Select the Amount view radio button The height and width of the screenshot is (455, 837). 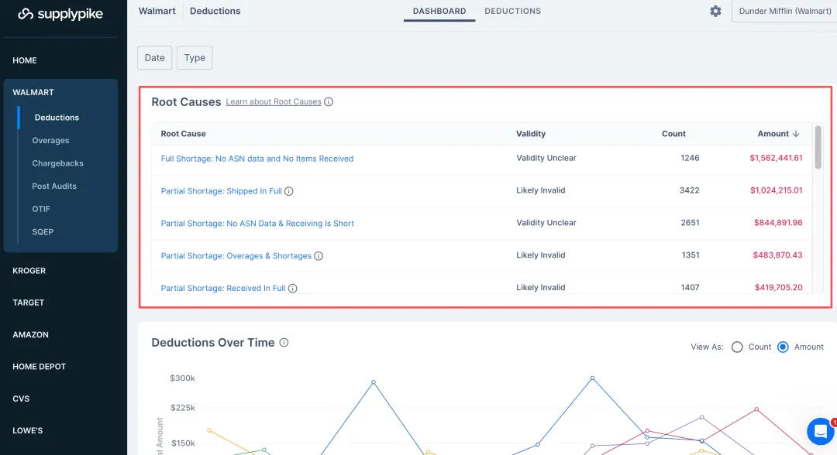click(x=783, y=347)
